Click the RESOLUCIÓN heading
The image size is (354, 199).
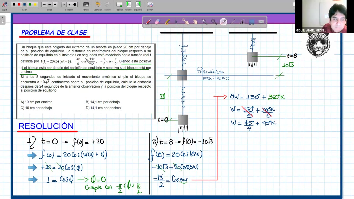coord(46,126)
